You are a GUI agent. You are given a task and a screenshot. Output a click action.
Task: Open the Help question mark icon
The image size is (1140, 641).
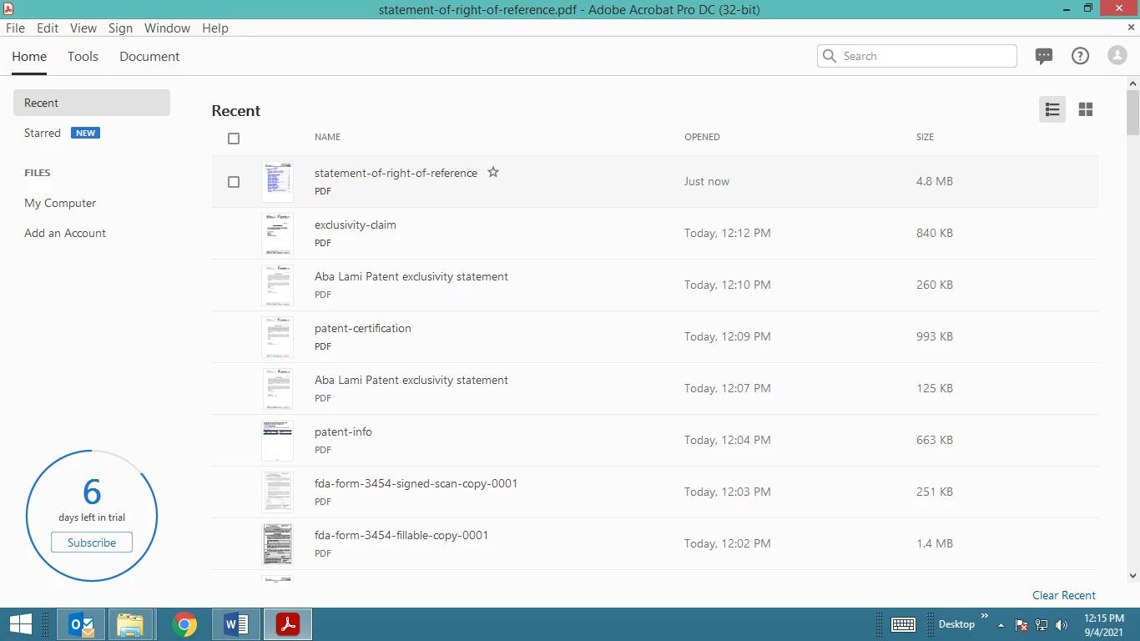point(1081,56)
